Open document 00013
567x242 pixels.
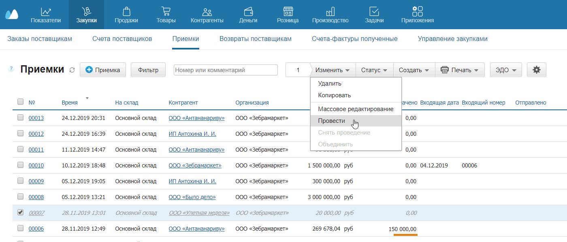coord(36,118)
